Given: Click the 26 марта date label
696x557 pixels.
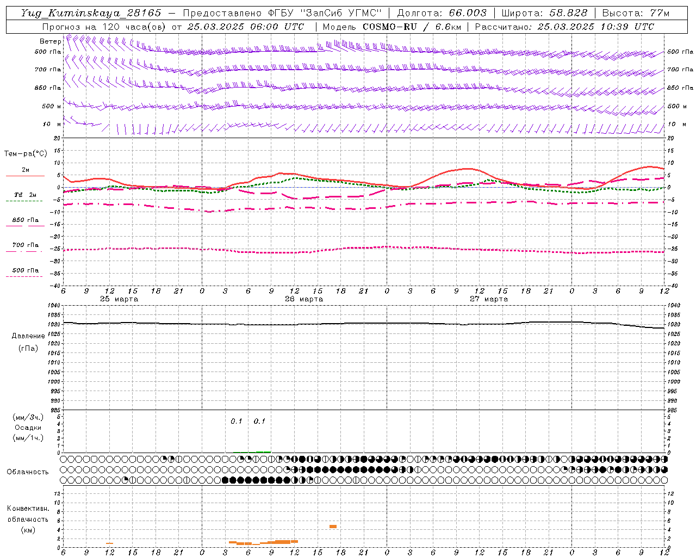Looking at the screenshot, I should [304, 299].
